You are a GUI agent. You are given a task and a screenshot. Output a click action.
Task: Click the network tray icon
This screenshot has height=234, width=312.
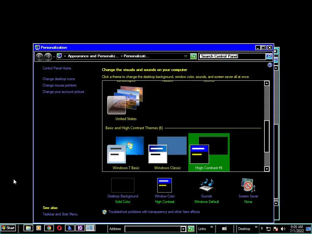(x=268, y=229)
